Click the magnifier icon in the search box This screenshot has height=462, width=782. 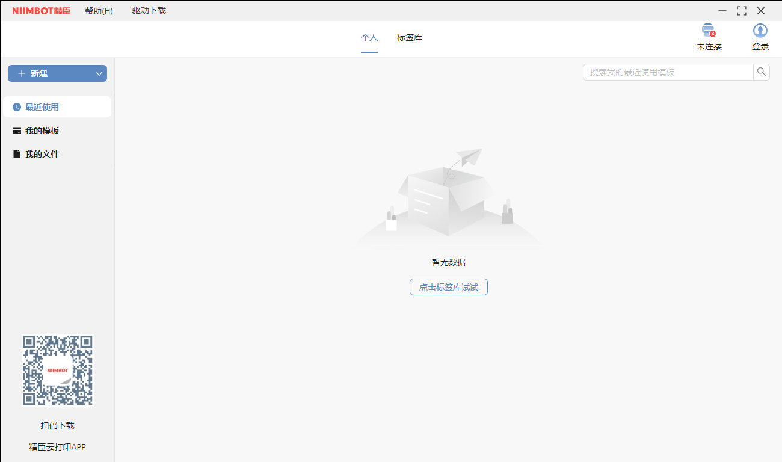click(761, 72)
